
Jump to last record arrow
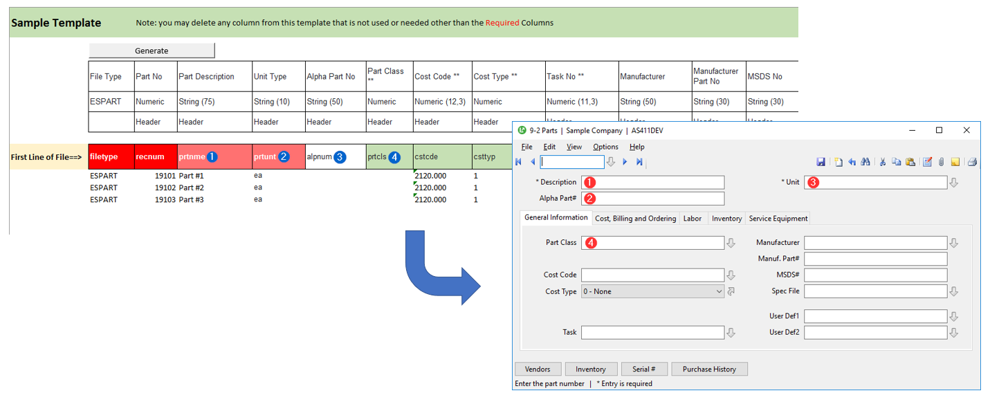pos(639,162)
